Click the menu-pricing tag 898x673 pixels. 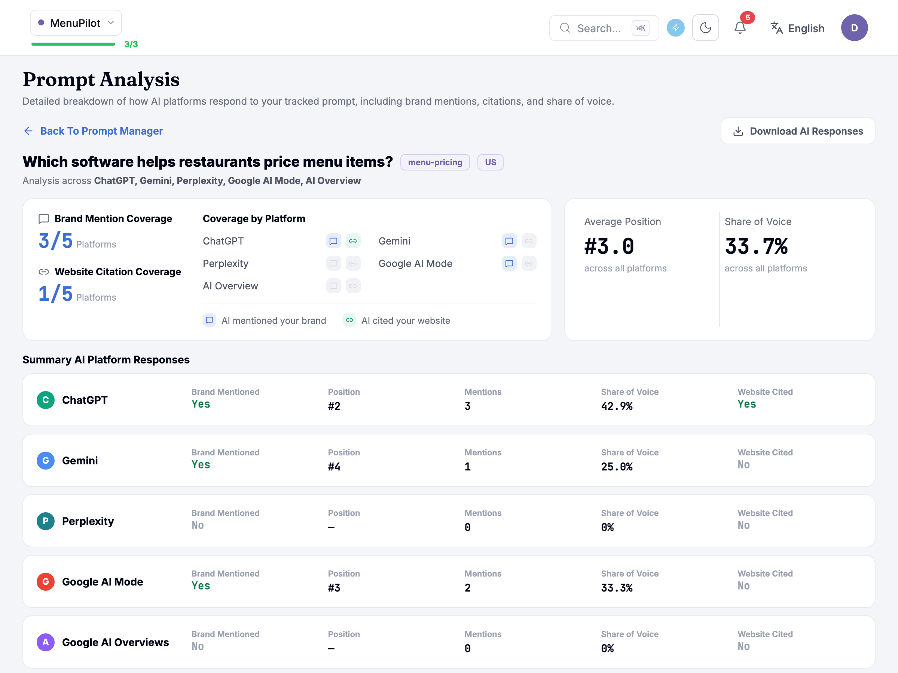tap(435, 162)
